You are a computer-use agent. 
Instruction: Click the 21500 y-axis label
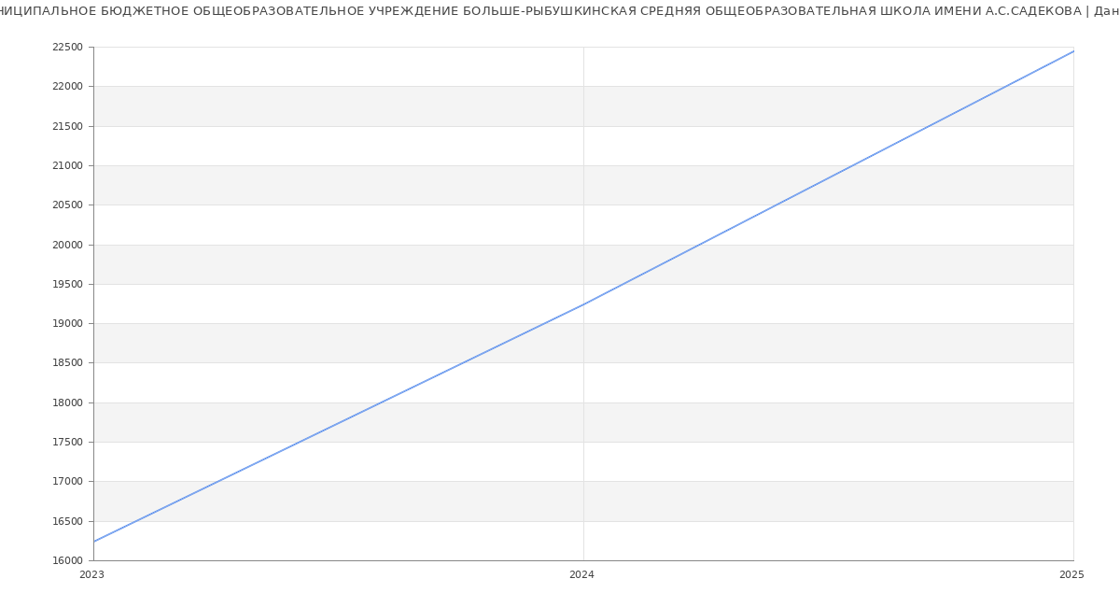point(67,126)
